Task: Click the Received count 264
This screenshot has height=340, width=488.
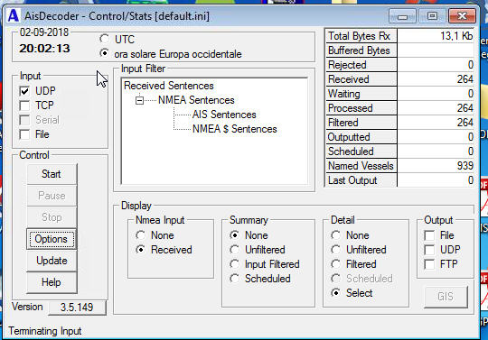Action: 436,79
